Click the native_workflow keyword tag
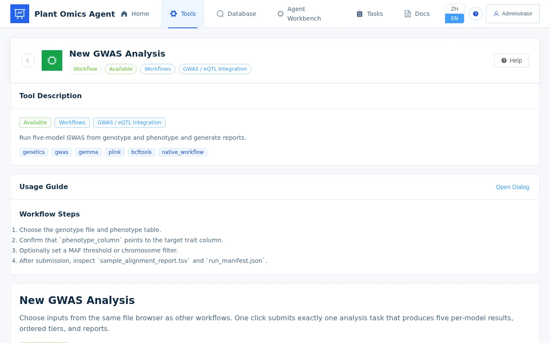Image resolution: width=550 pixels, height=343 pixels. (183, 152)
